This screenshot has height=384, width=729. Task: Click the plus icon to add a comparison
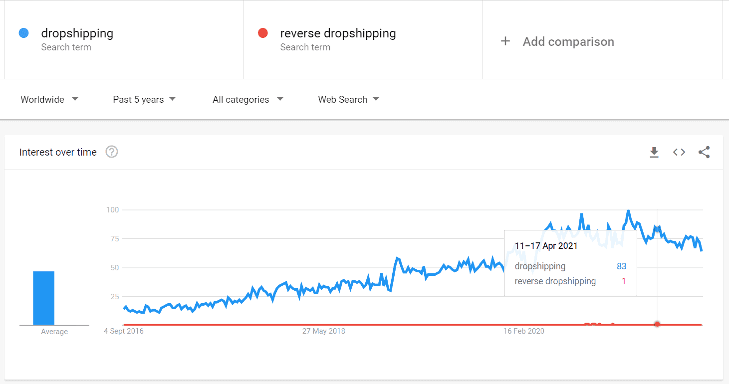point(505,42)
